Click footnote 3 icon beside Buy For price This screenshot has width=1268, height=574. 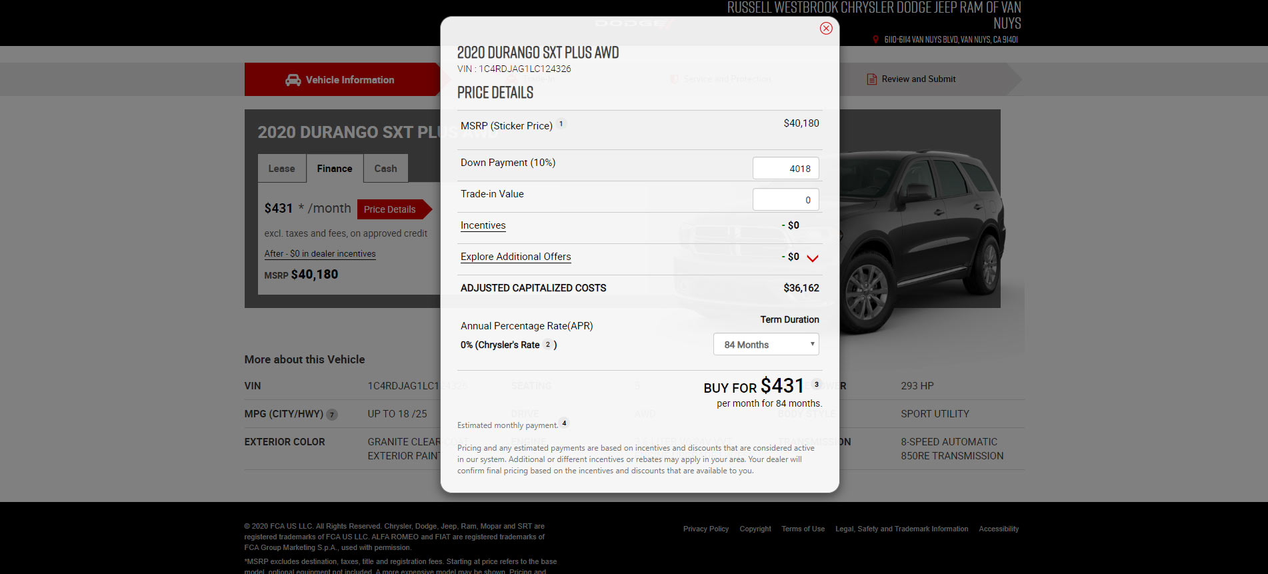pos(817,385)
